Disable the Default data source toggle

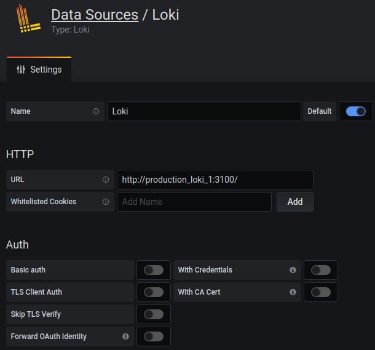pyautogui.click(x=355, y=111)
